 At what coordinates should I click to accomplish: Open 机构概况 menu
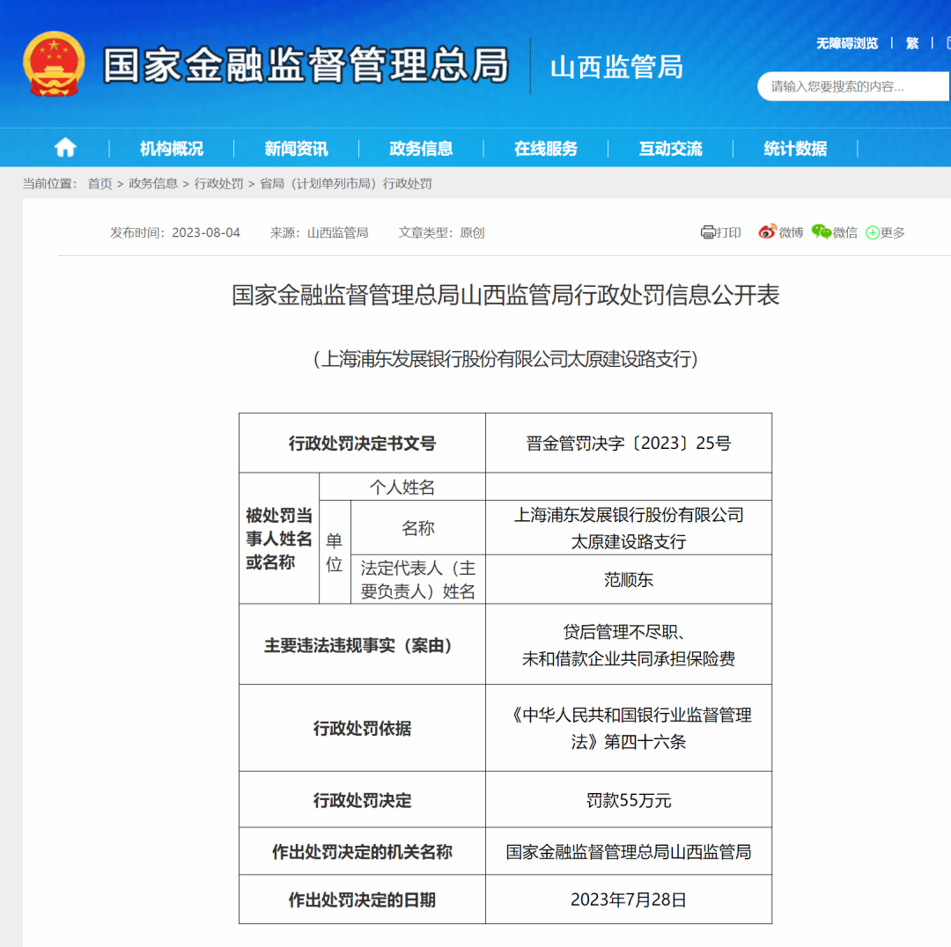[x=172, y=149]
